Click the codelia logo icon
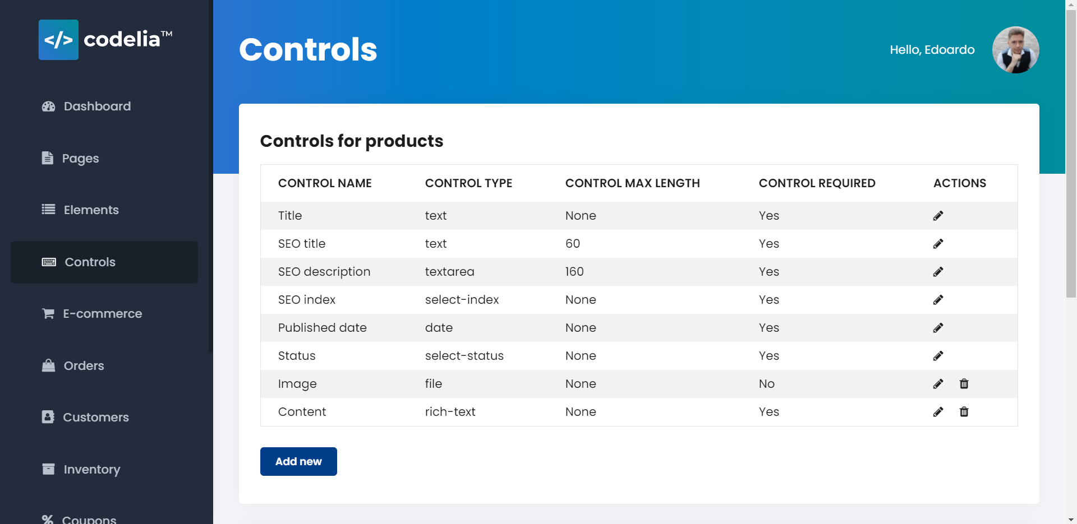This screenshot has width=1077, height=524. click(58, 40)
